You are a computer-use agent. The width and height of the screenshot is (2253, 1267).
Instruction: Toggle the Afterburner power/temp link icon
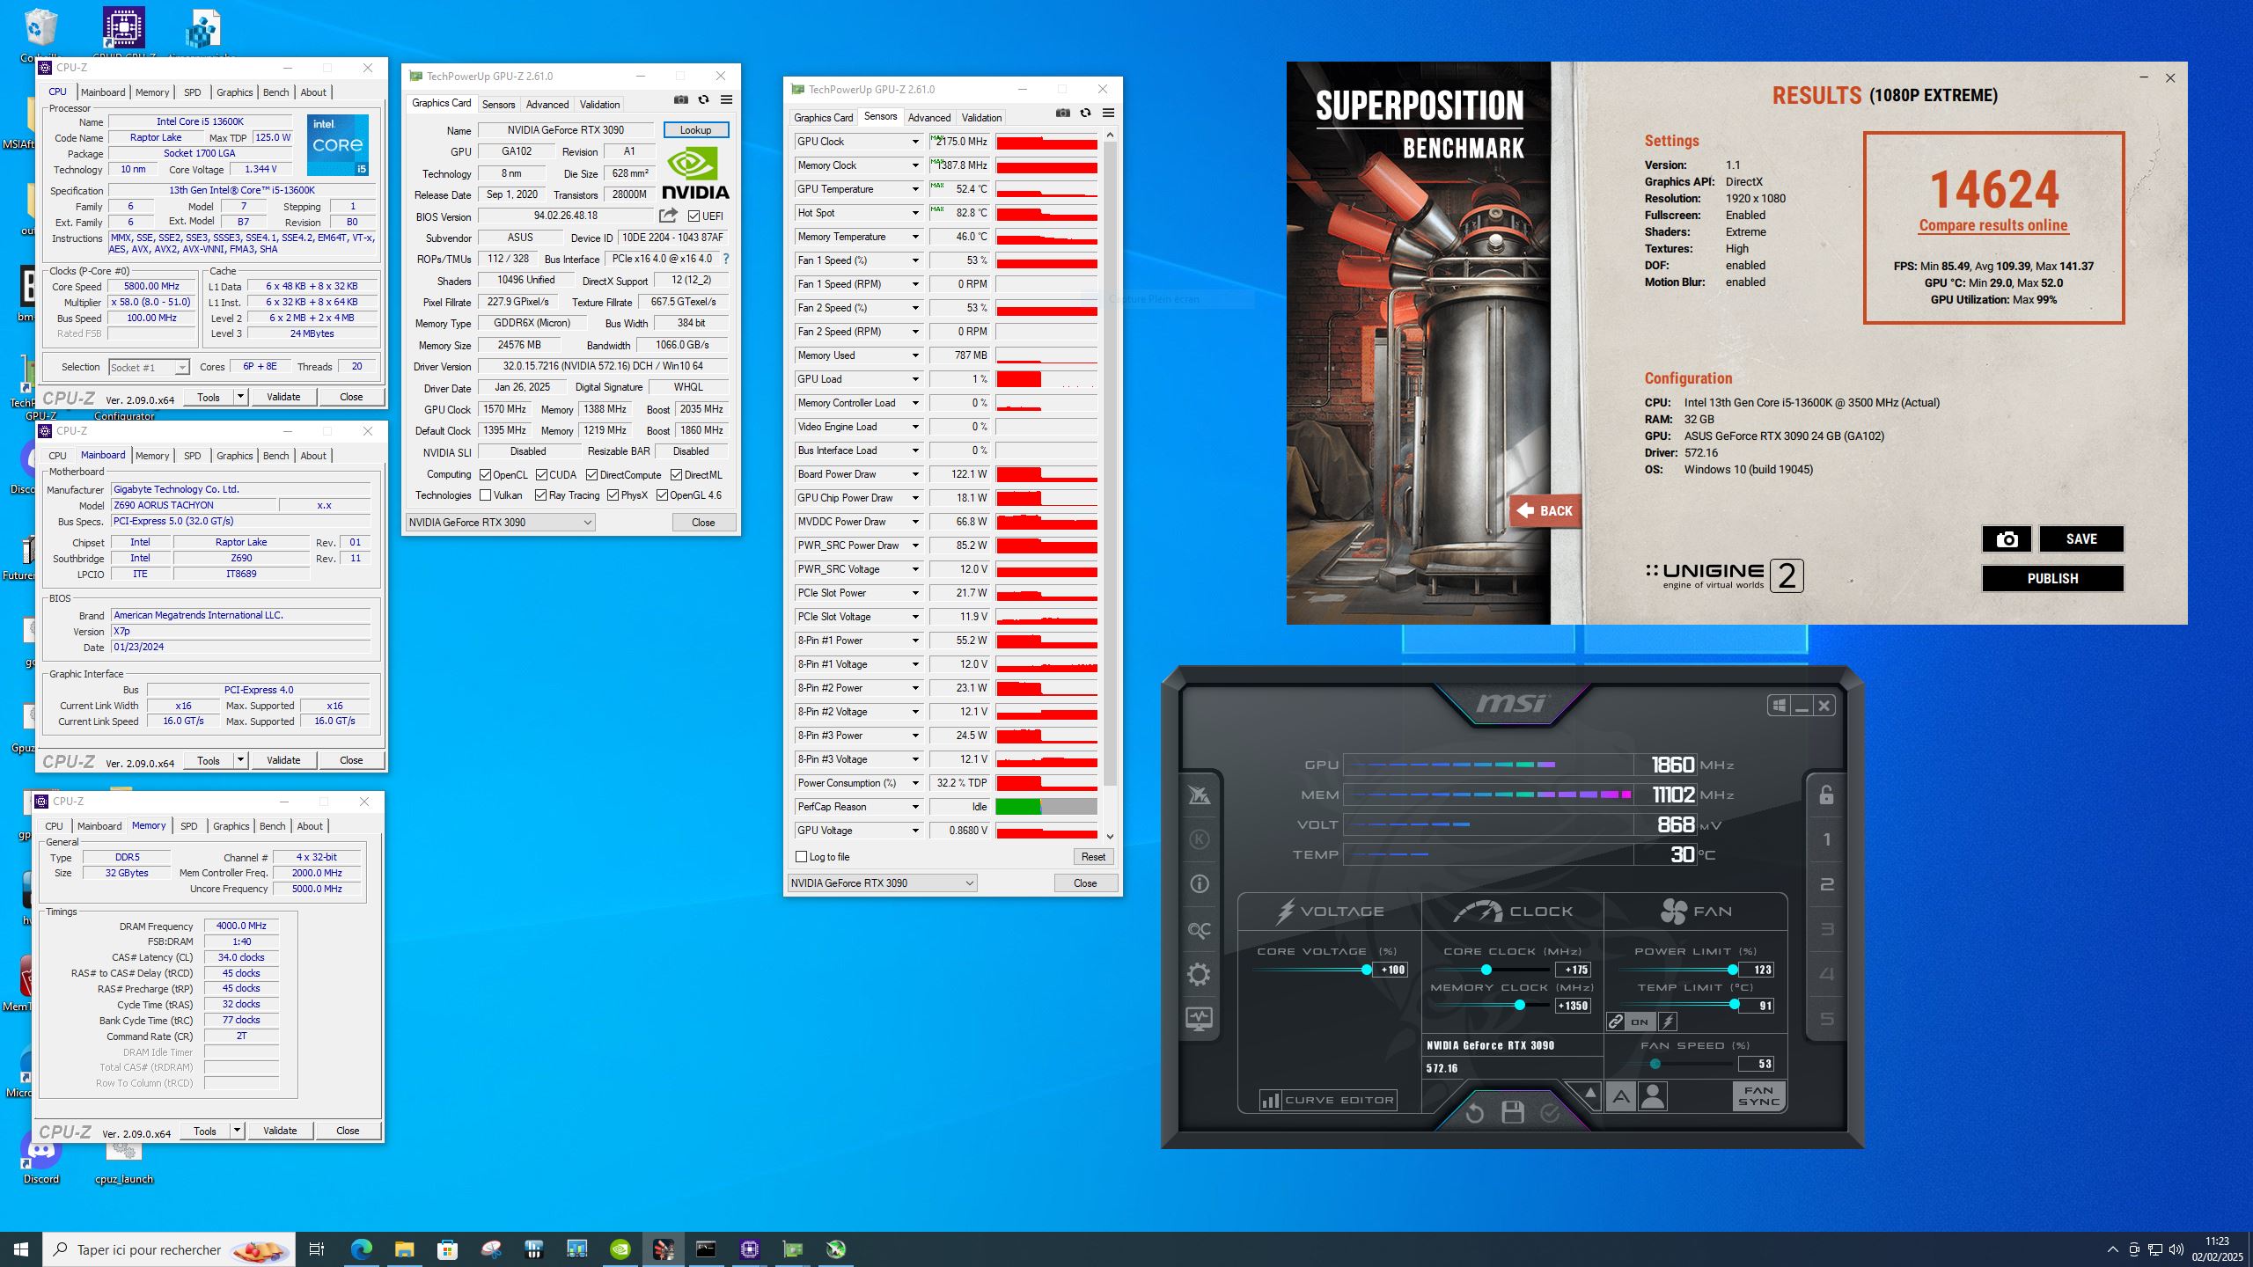click(x=1615, y=1022)
